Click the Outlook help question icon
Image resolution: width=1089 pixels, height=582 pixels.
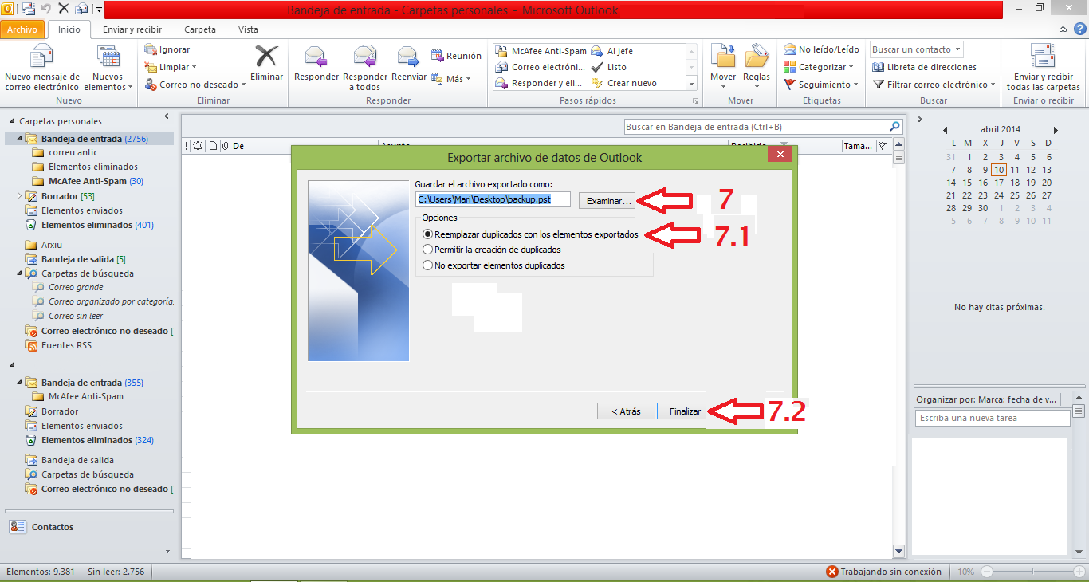[1079, 29]
